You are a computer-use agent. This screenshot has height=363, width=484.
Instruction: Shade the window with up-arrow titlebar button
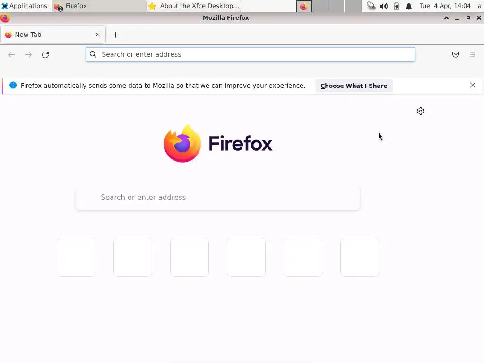pos(446,18)
